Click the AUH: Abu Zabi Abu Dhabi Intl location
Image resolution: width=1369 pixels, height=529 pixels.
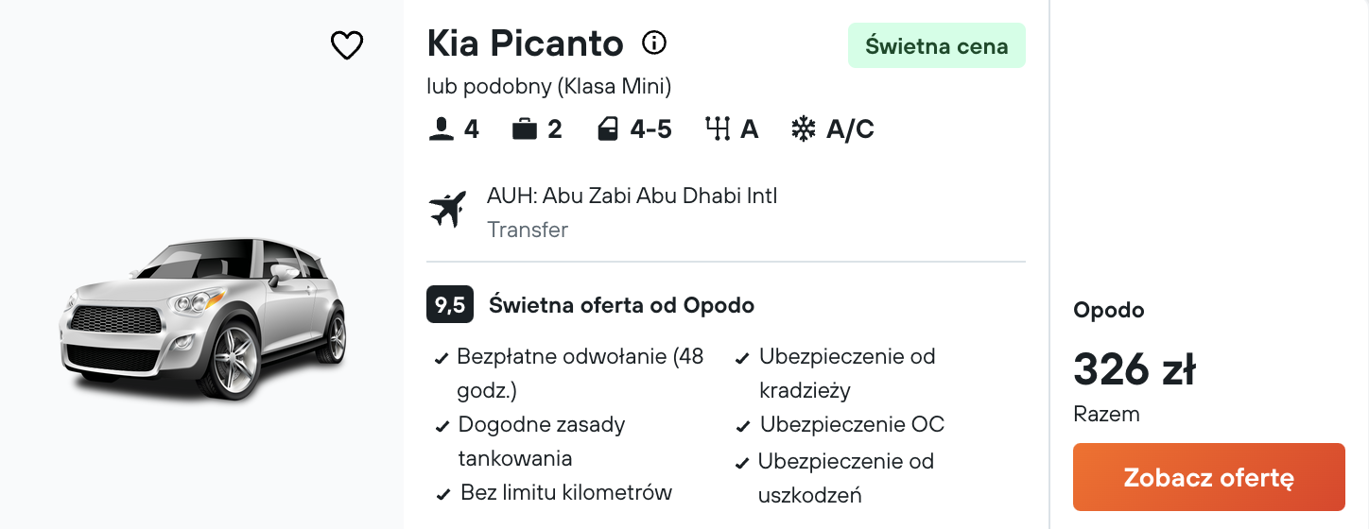pyautogui.click(x=632, y=196)
